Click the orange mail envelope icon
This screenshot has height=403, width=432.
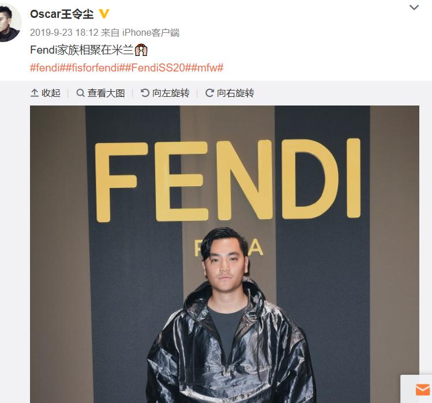[x=422, y=390]
